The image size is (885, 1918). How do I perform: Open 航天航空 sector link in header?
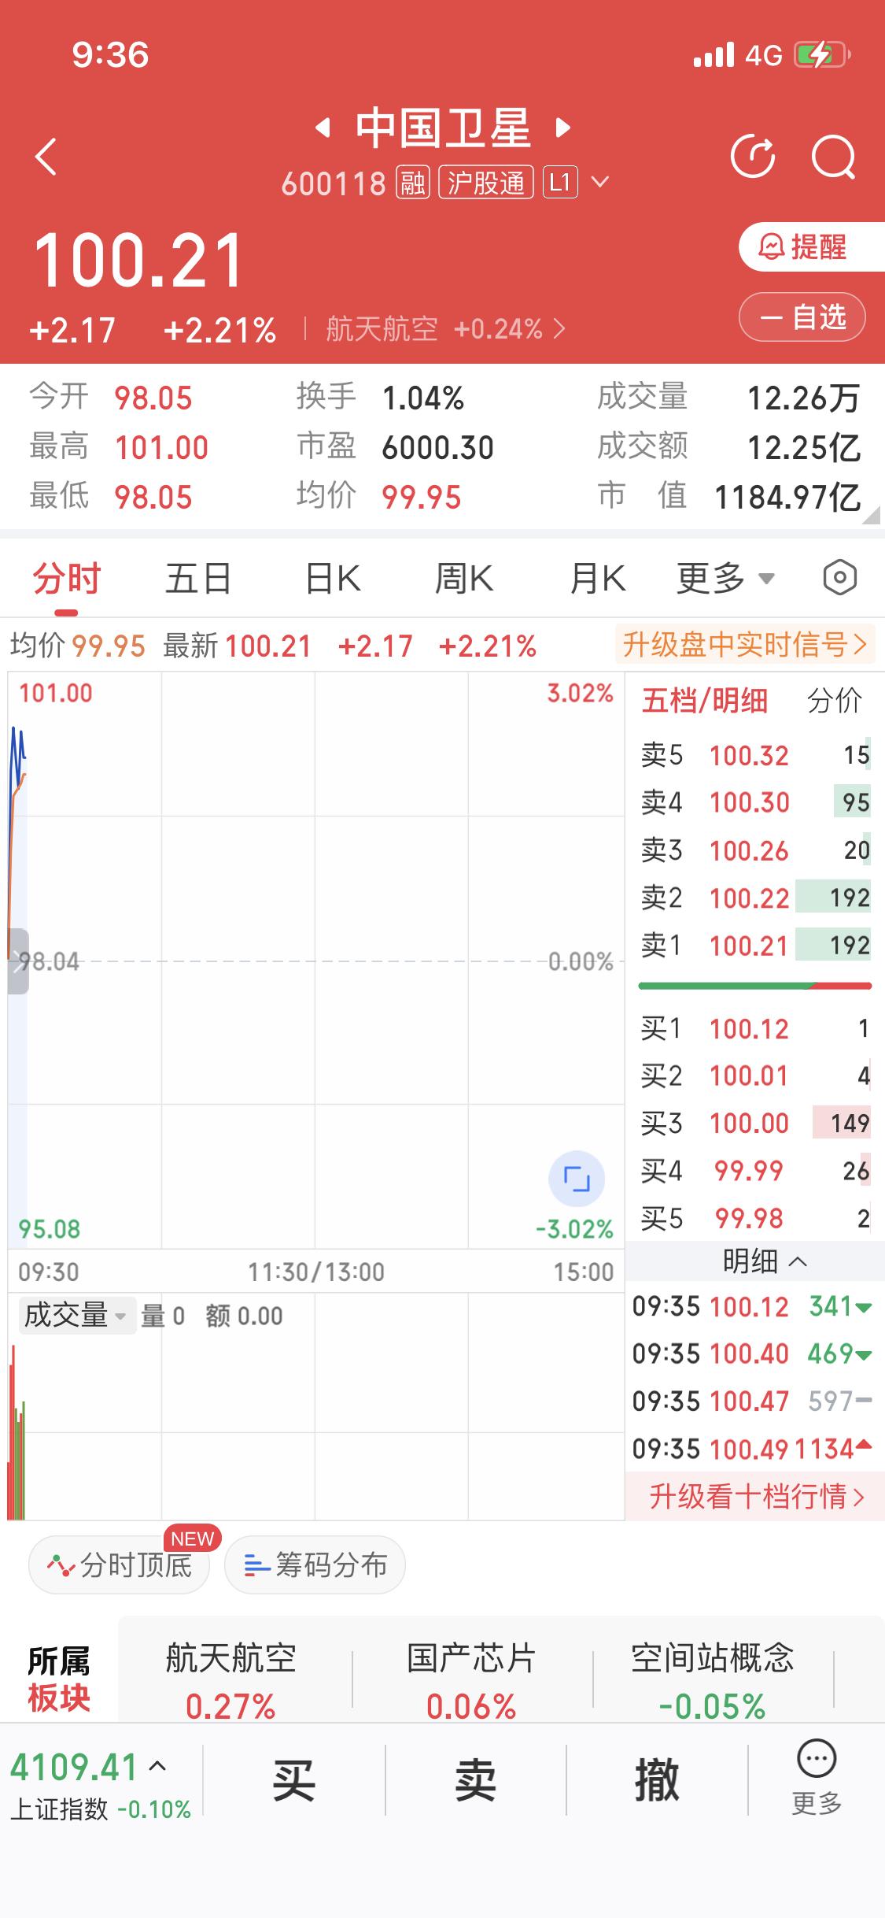(x=445, y=329)
